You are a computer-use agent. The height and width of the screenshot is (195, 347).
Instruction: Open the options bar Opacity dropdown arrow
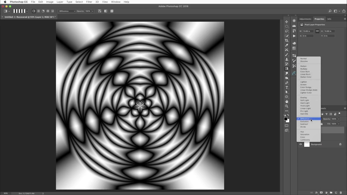(x=92, y=11)
